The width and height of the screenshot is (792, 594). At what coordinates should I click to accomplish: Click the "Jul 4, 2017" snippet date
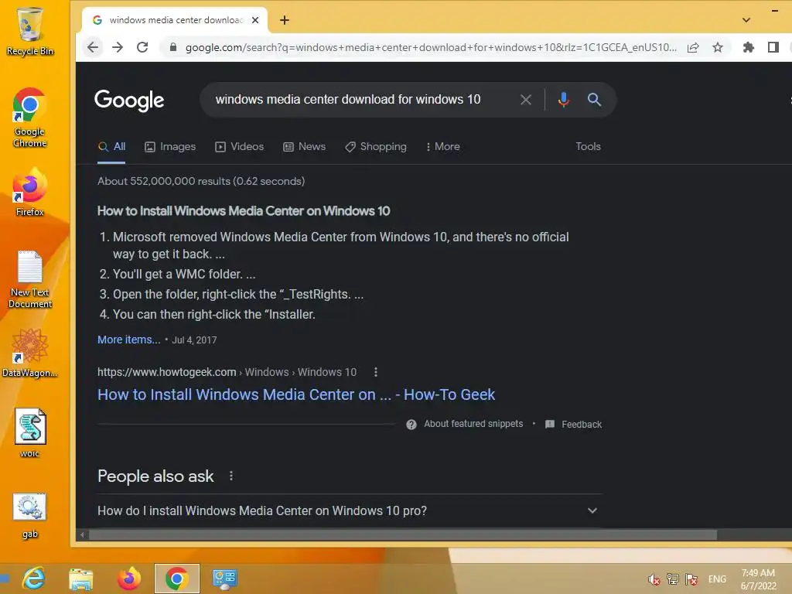tap(194, 340)
